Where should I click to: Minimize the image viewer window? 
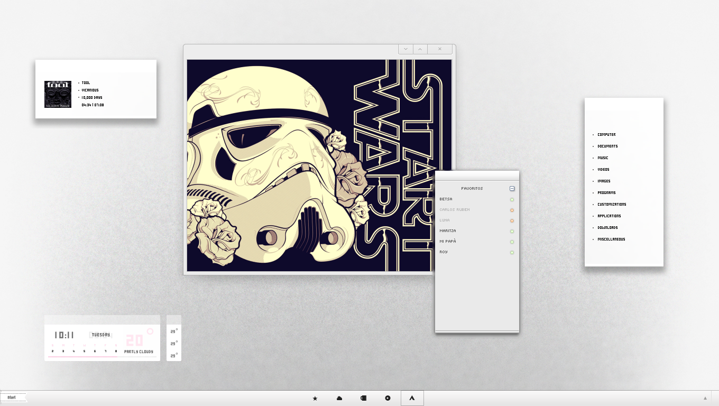(405, 49)
